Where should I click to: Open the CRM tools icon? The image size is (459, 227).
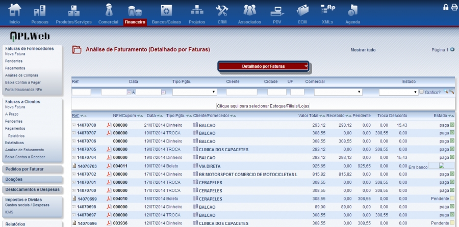click(x=222, y=11)
